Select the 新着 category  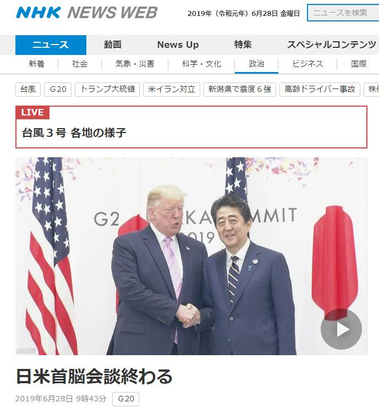tap(37, 64)
